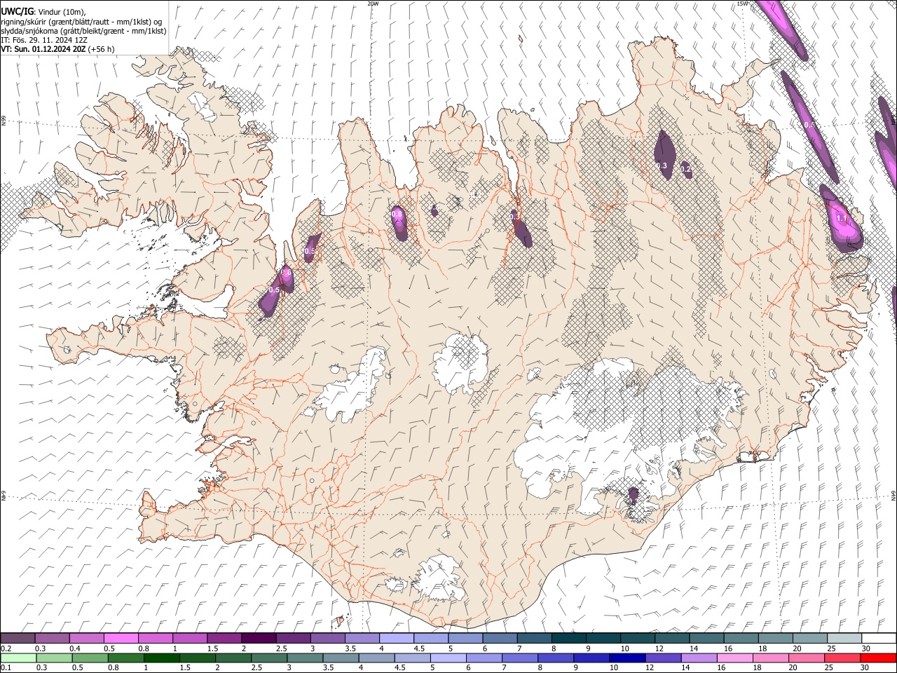Select the dark teal top-row swatch between 8 and 9
This screenshot has width=897, height=673.
[568, 639]
